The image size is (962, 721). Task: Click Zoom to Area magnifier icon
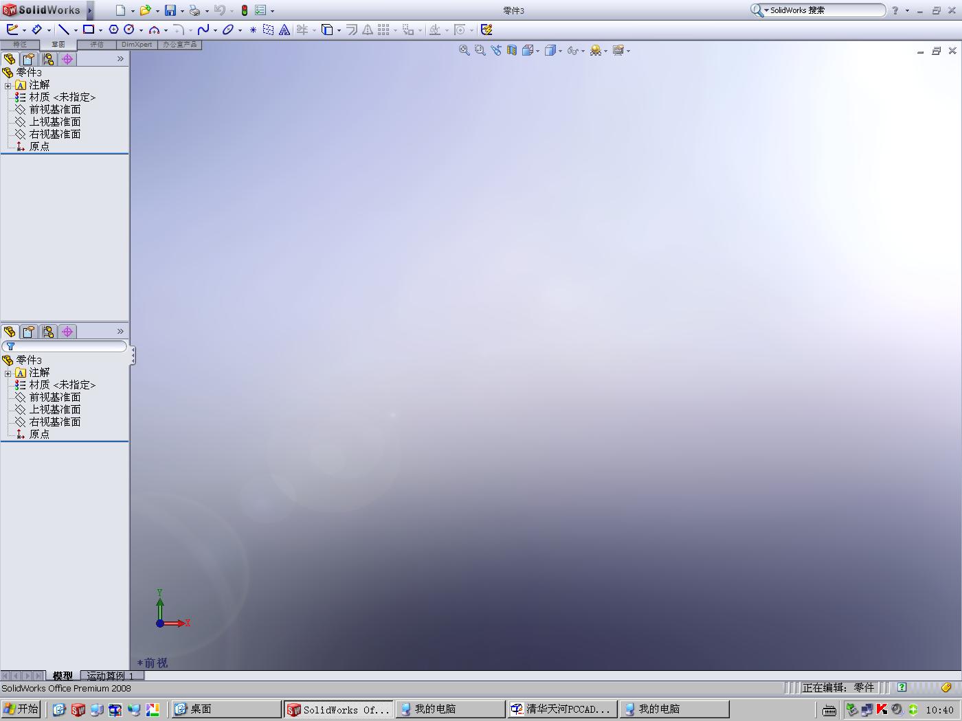(480, 50)
